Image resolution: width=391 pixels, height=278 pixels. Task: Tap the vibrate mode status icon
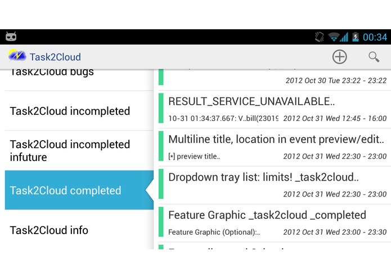[319, 37]
